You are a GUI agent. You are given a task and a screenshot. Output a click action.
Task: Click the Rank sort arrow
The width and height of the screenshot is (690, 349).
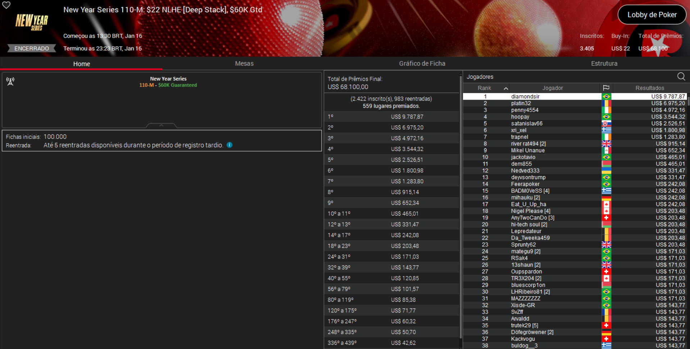coord(506,88)
